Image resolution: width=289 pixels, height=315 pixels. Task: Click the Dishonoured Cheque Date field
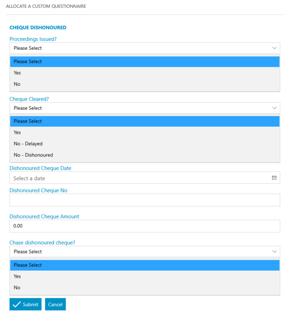pyautogui.click(x=139, y=178)
